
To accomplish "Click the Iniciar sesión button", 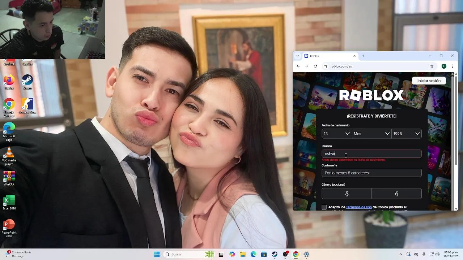I will click(x=429, y=81).
